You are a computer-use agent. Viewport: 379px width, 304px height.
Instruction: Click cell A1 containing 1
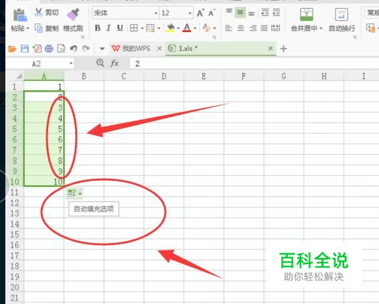coord(44,86)
